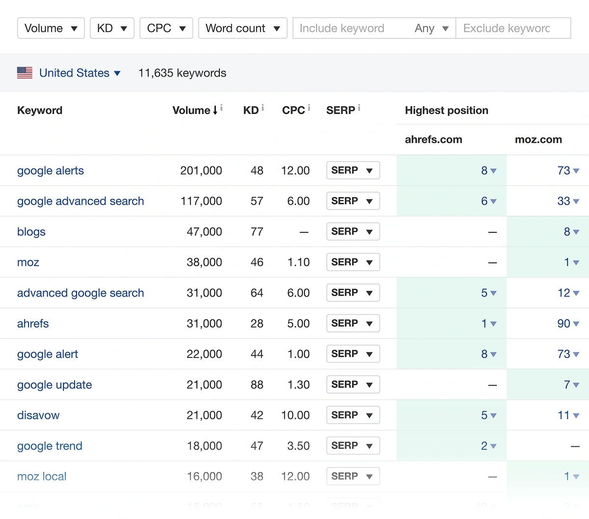Sort by the KD column header
Image resolution: width=589 pixels, height=519 pixels.
click(x=251, y=110)
